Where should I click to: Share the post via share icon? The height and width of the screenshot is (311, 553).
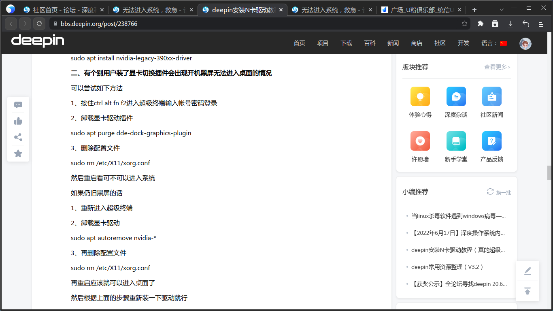click(x=18, y=137)
